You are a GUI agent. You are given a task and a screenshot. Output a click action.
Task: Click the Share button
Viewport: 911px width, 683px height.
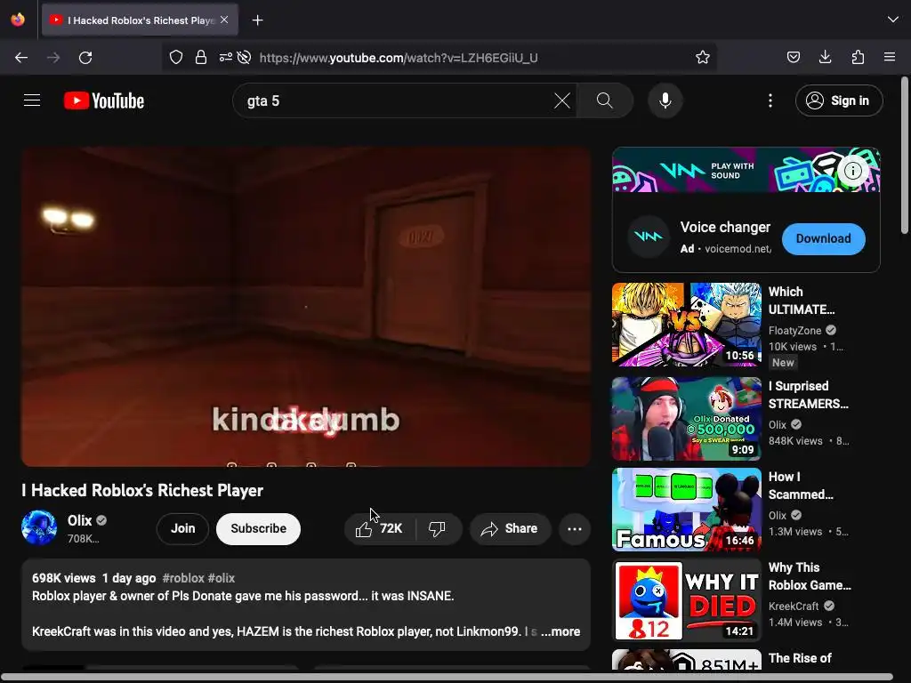[510, 528]
